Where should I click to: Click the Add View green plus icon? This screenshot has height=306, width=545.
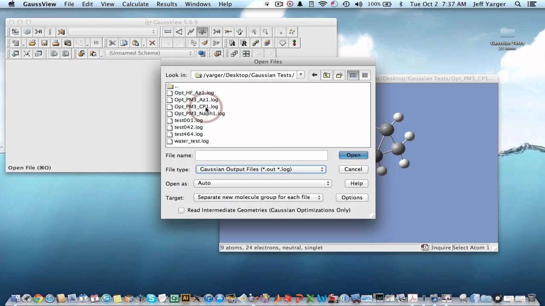tap(15, 54)
